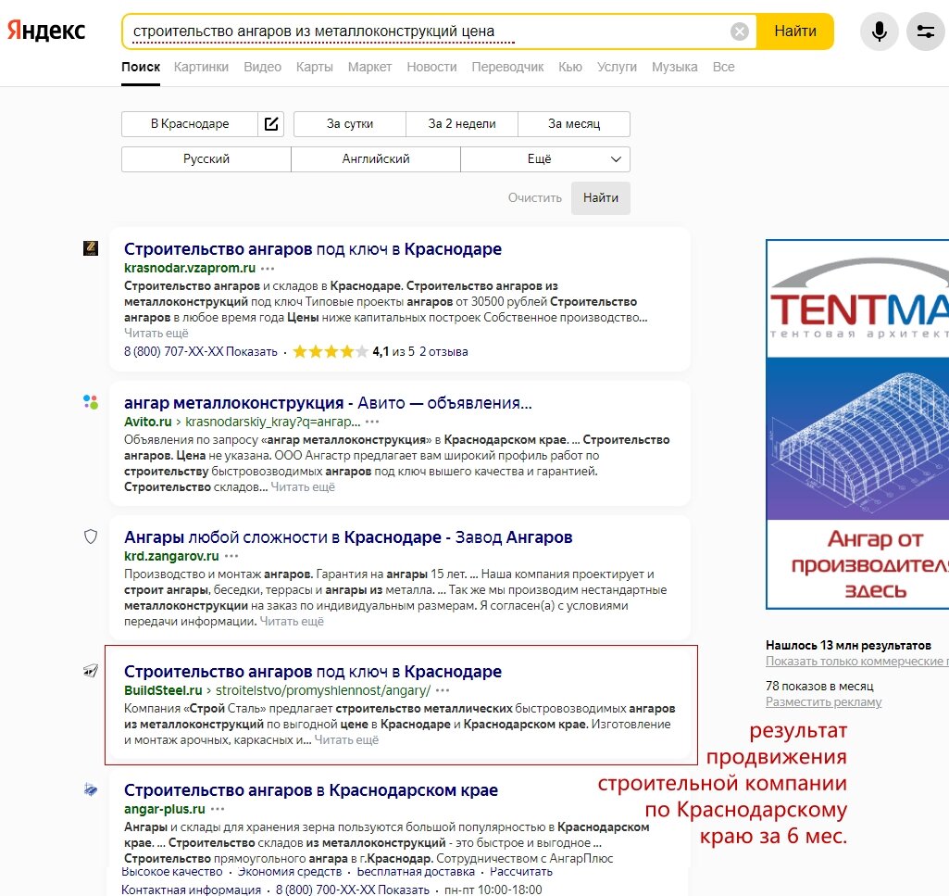Click the Yandex logo

(x=46, y=31)
